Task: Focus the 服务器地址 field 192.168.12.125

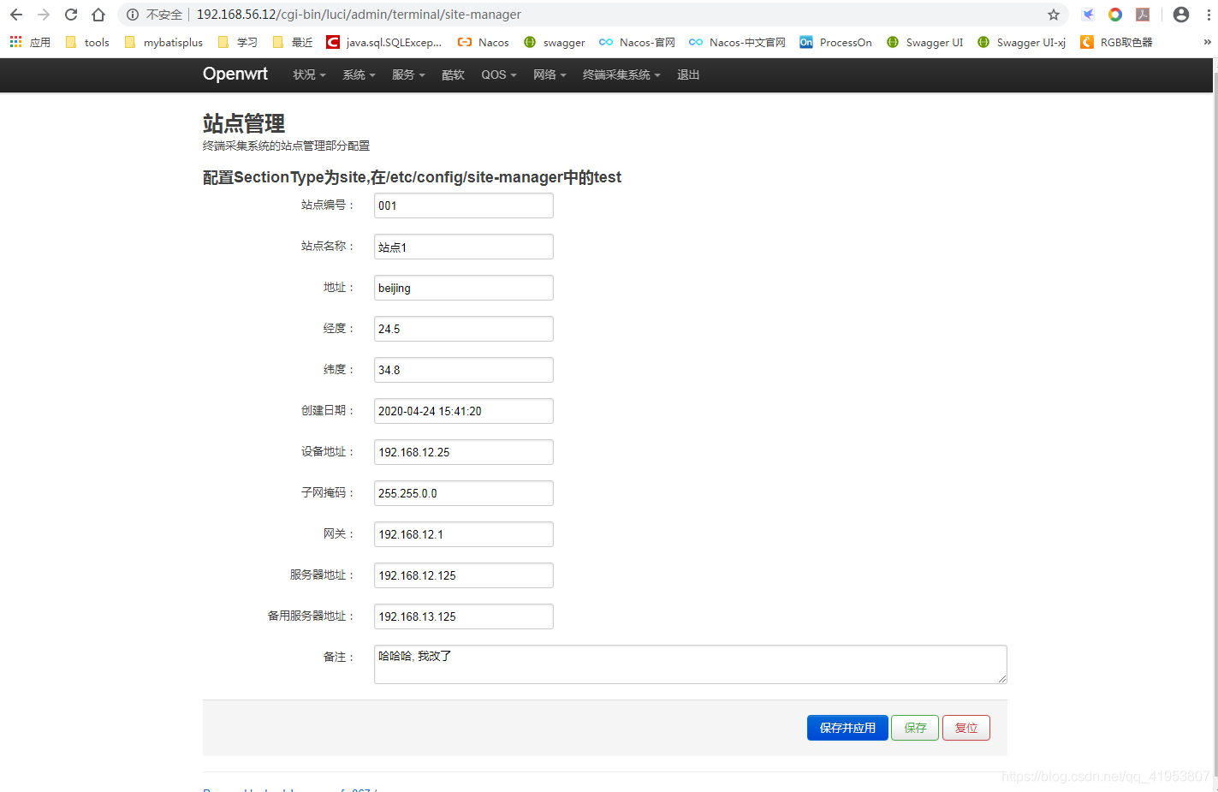Action: point(464,575)
